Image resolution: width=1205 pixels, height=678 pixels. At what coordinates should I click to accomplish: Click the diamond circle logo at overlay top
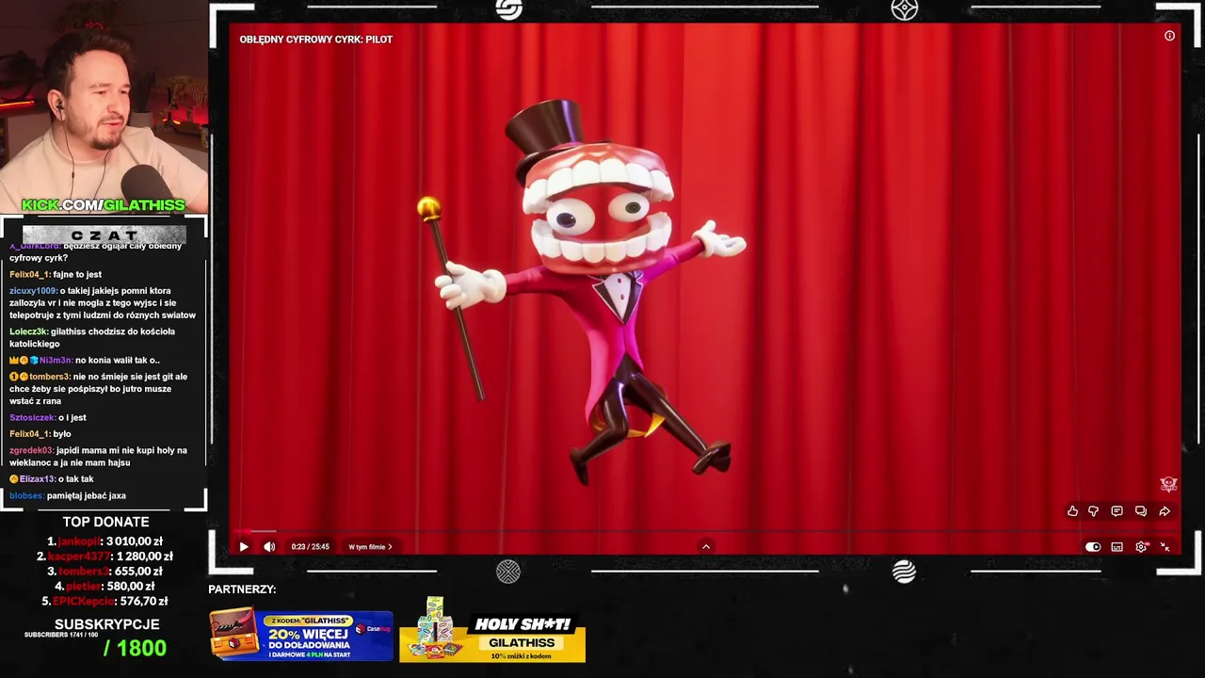904,9
